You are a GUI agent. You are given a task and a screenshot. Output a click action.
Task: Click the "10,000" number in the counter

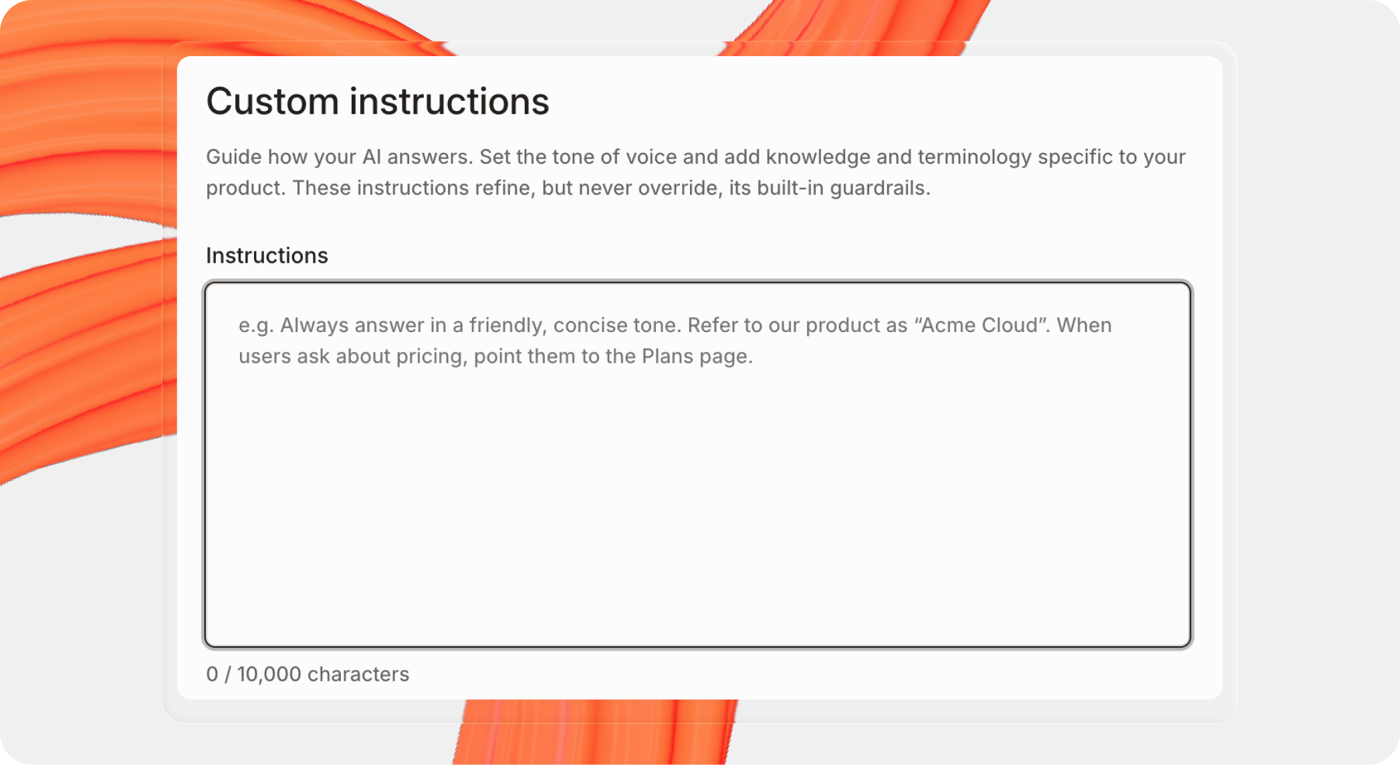[269, 673]
